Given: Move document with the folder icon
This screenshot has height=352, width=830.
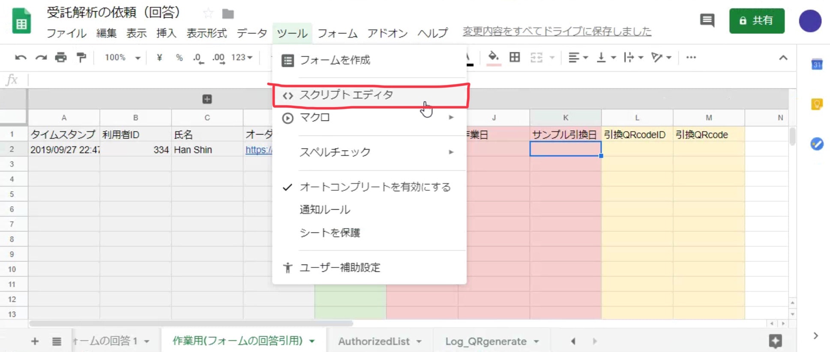Looking at the screenshot, I should (x=228, y=14).
